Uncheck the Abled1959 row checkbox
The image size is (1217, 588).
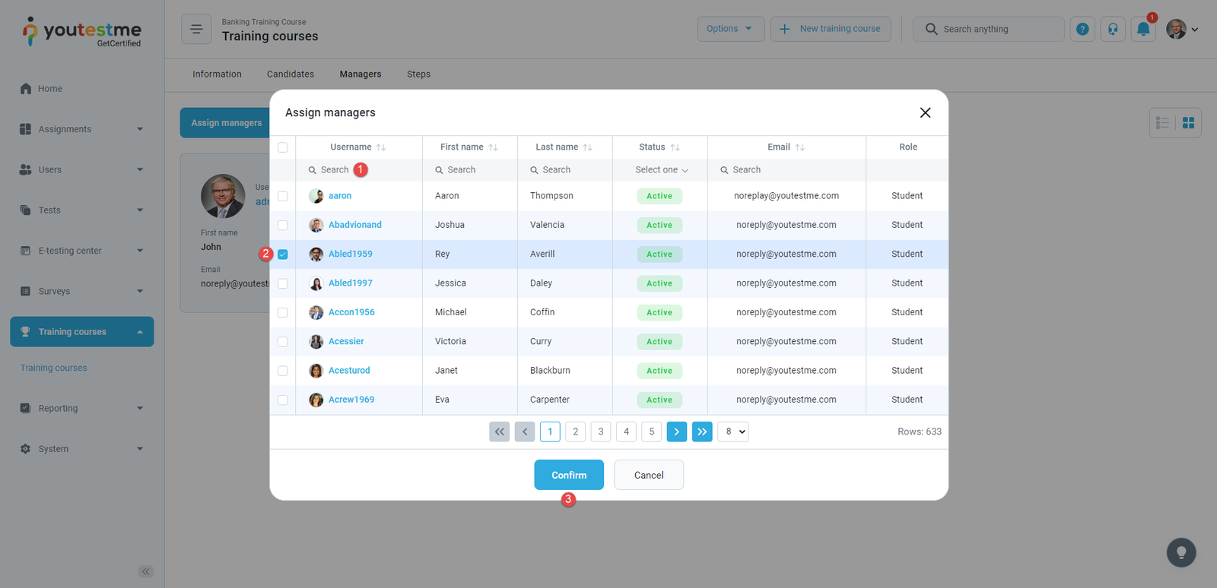click(x=283, y=254)
